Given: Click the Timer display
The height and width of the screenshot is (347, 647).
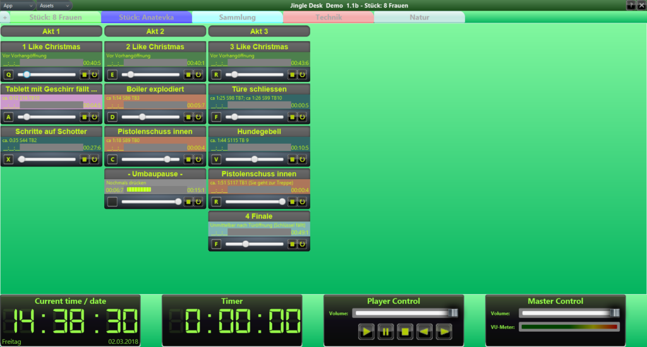Looking at the screenshot, I should coord(231,322).
